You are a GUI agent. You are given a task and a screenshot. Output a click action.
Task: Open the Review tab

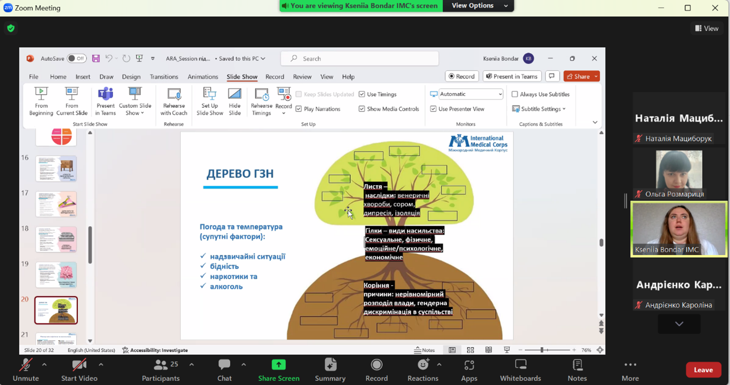pyautogui.click(x=302, y=77)
